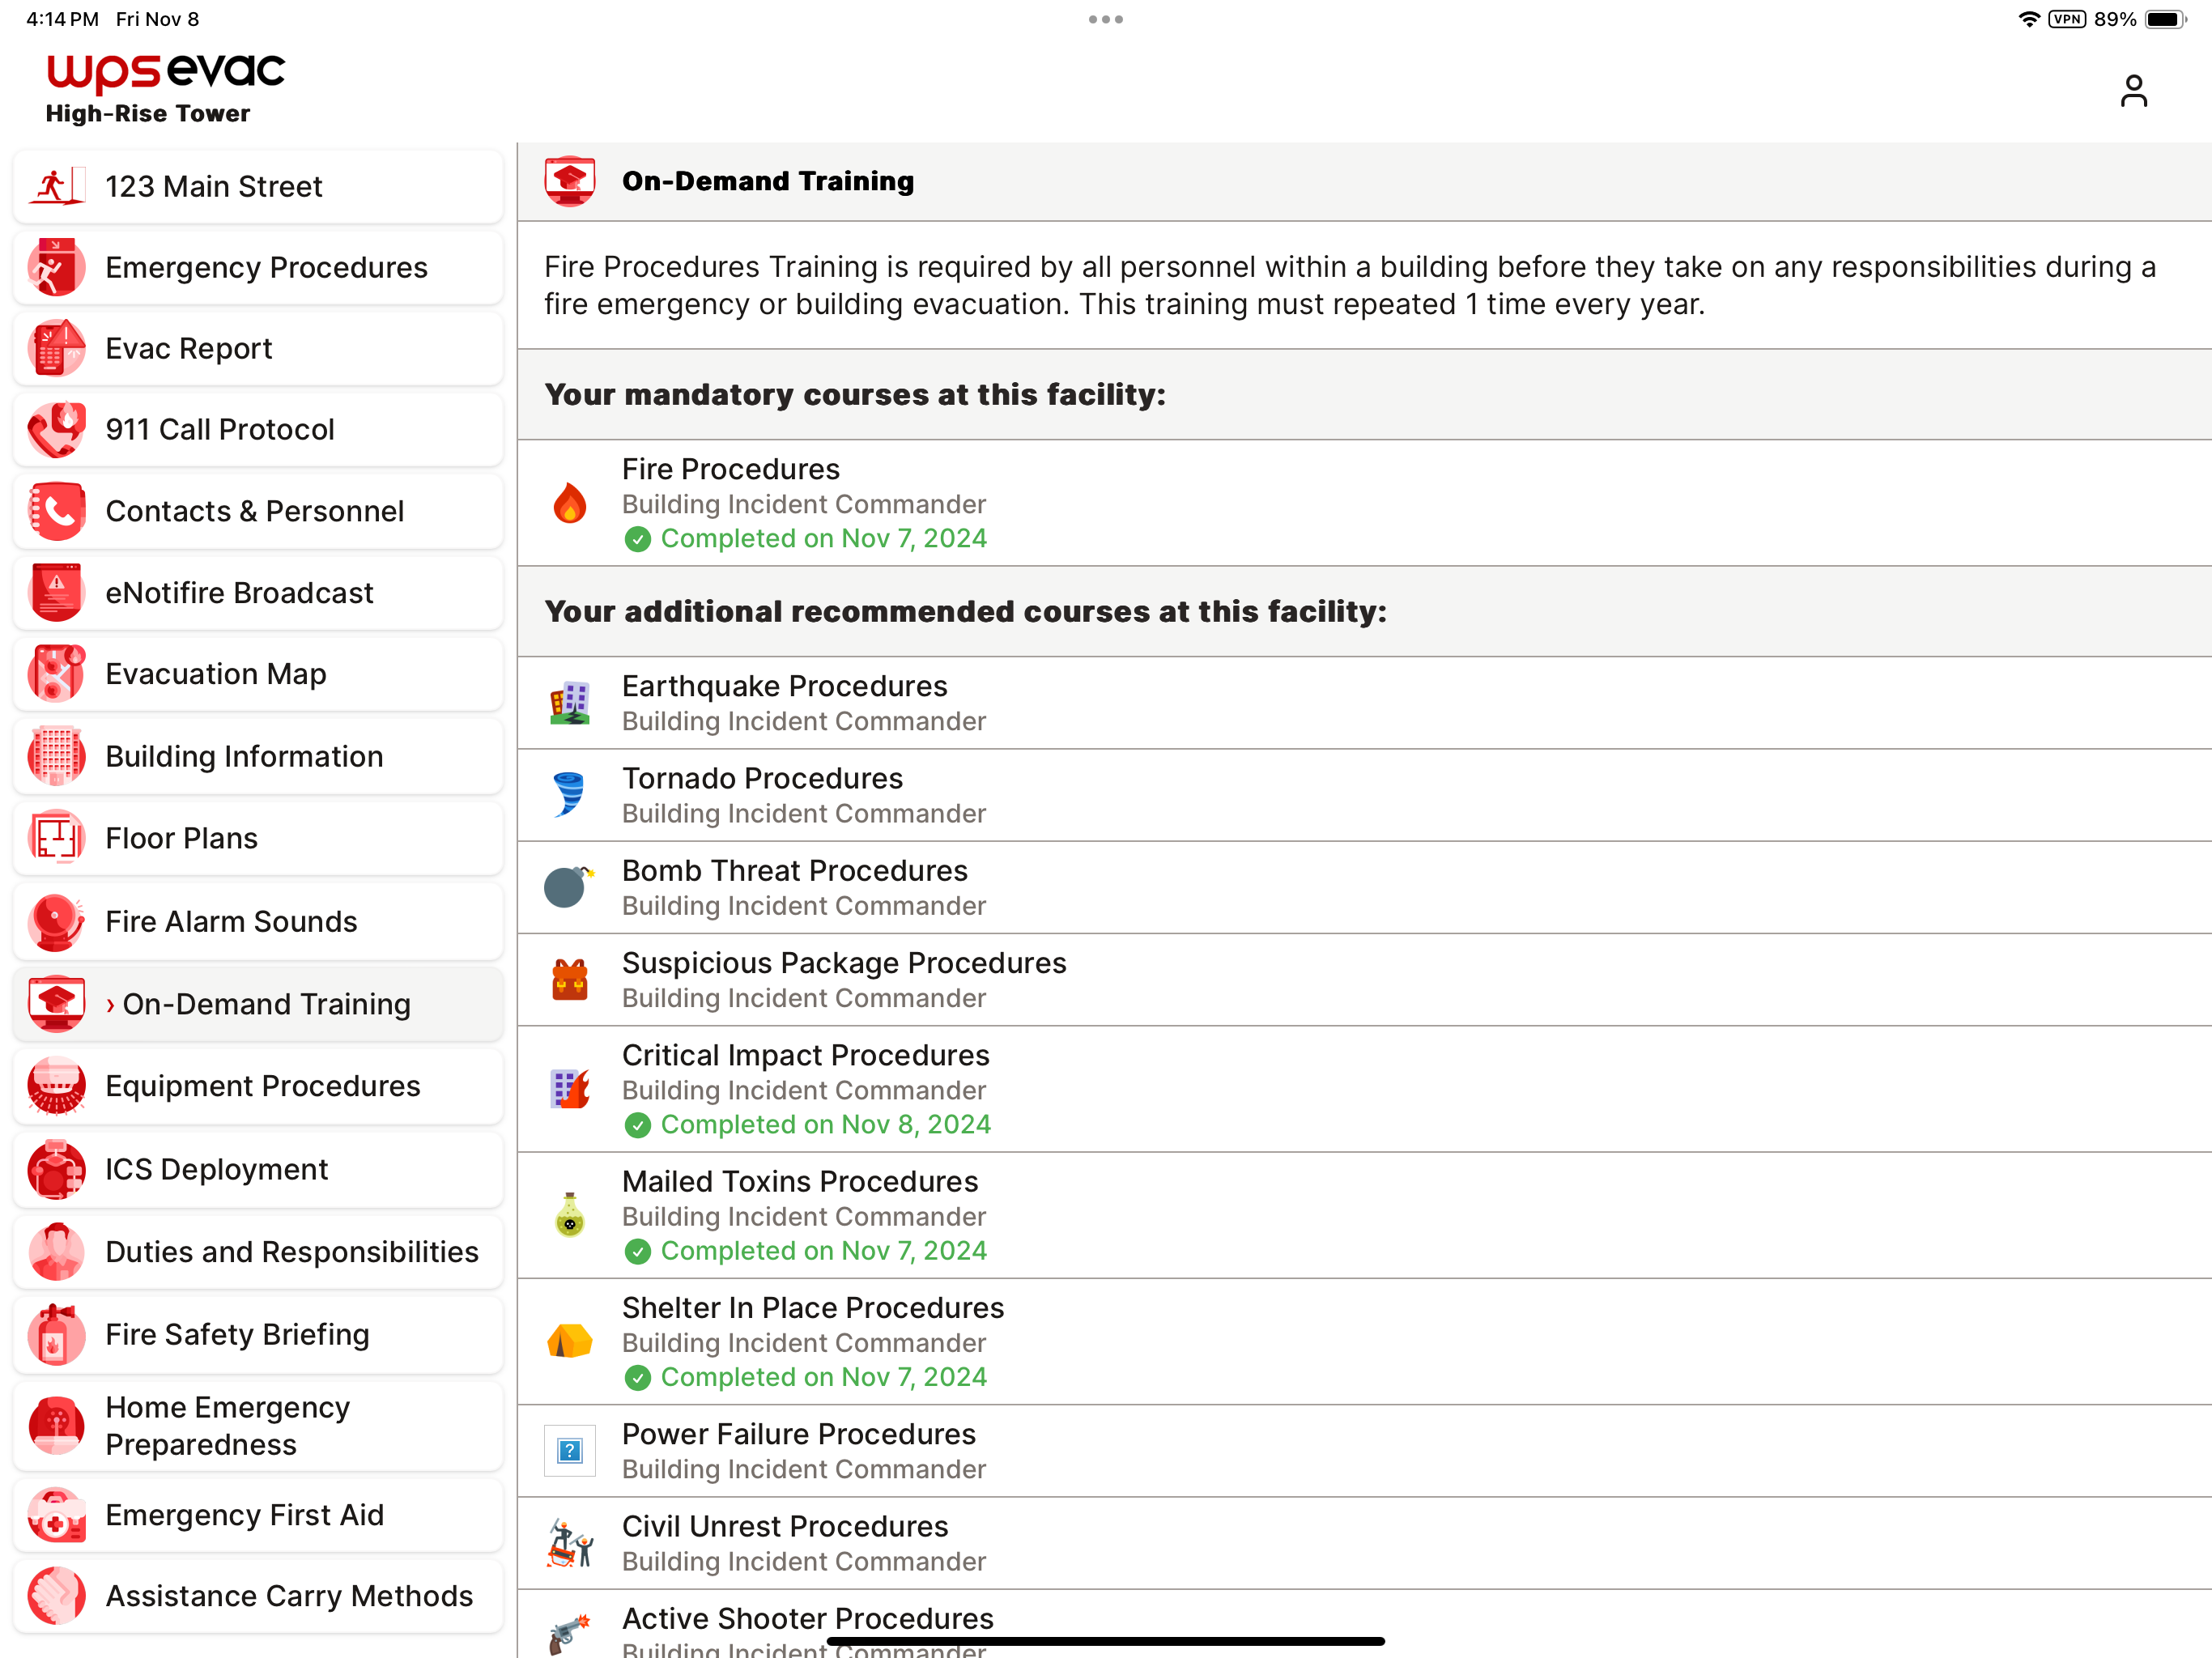
Task: Open the Civil Unrest Procedures course
Action: click(1364, 1543)
